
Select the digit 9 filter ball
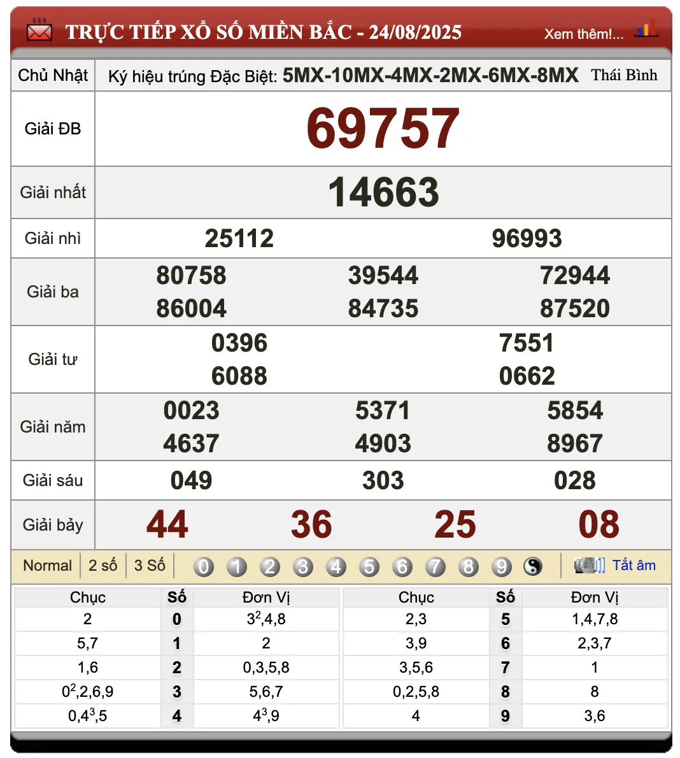pos(502,566)
